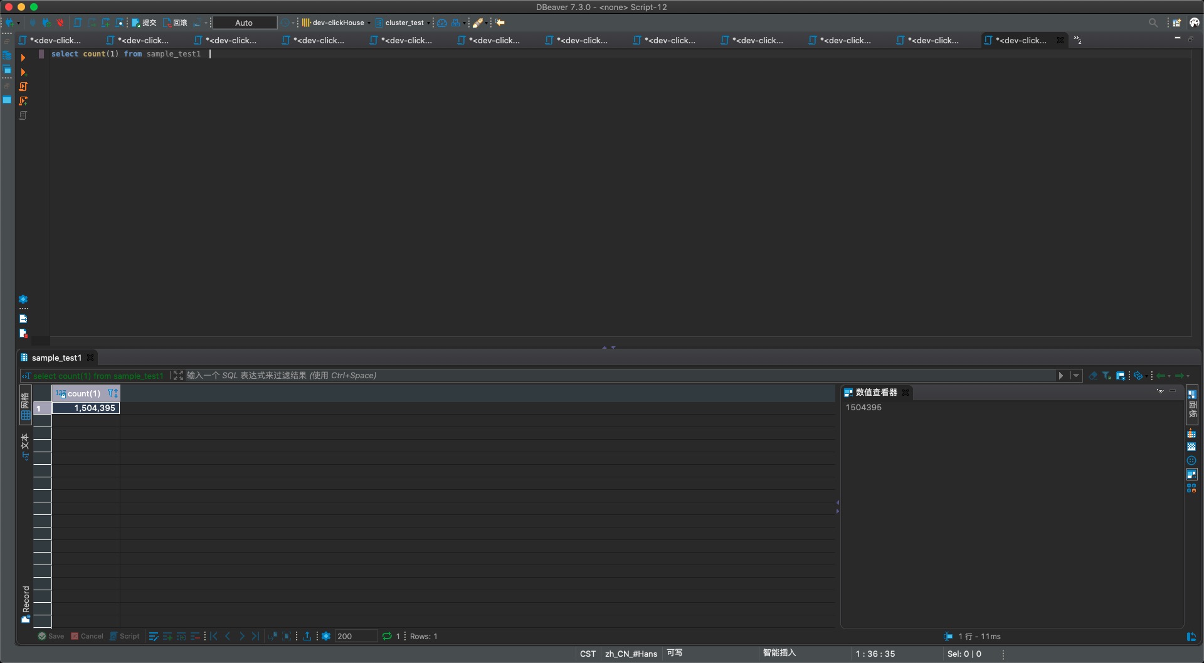Screen dimensions: 1204x663
Task: Click the search magnifier icon
Action: 1153,23
